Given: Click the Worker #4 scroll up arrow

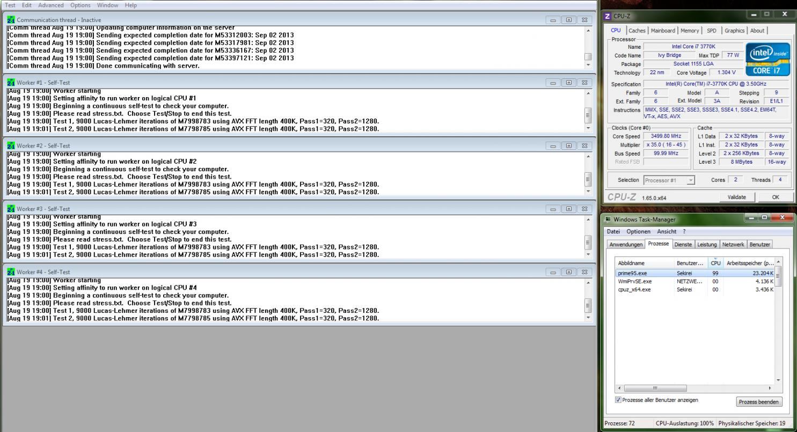Looking at the screenshot, I should tap(588, 282).
